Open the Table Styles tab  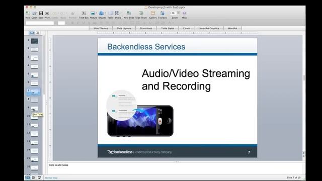coord(168,28)
